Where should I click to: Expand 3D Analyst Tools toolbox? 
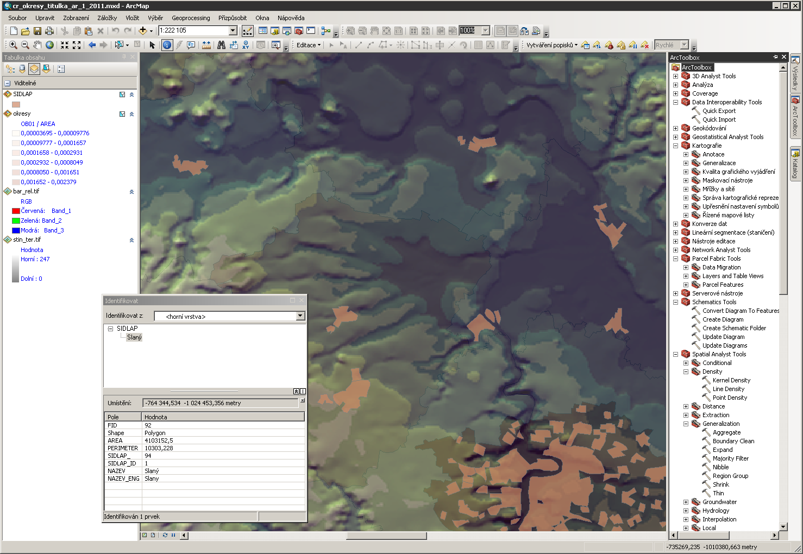(675, 76)
